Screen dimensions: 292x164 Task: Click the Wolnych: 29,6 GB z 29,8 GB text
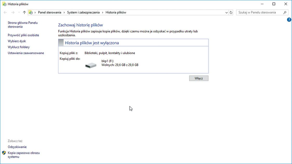pos(120,65)
